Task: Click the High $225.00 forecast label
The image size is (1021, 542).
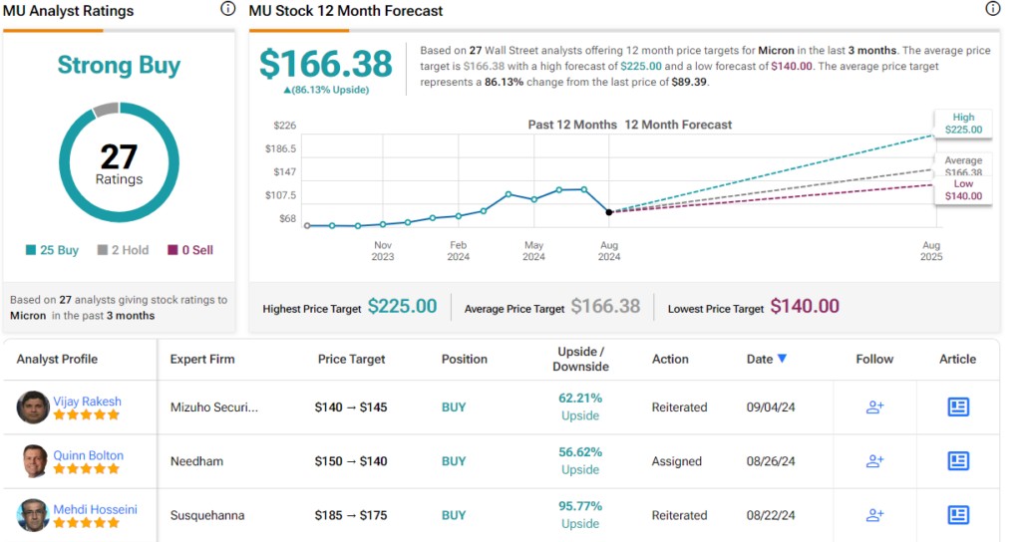Action: click(x=962, y=124)
